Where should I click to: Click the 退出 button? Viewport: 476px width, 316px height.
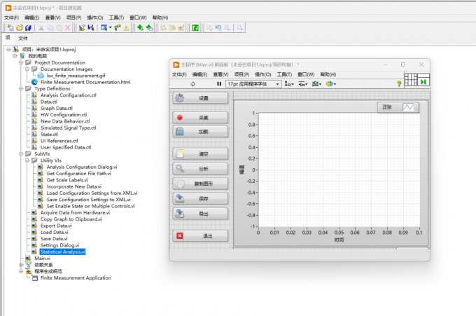[x=200, y=236]
